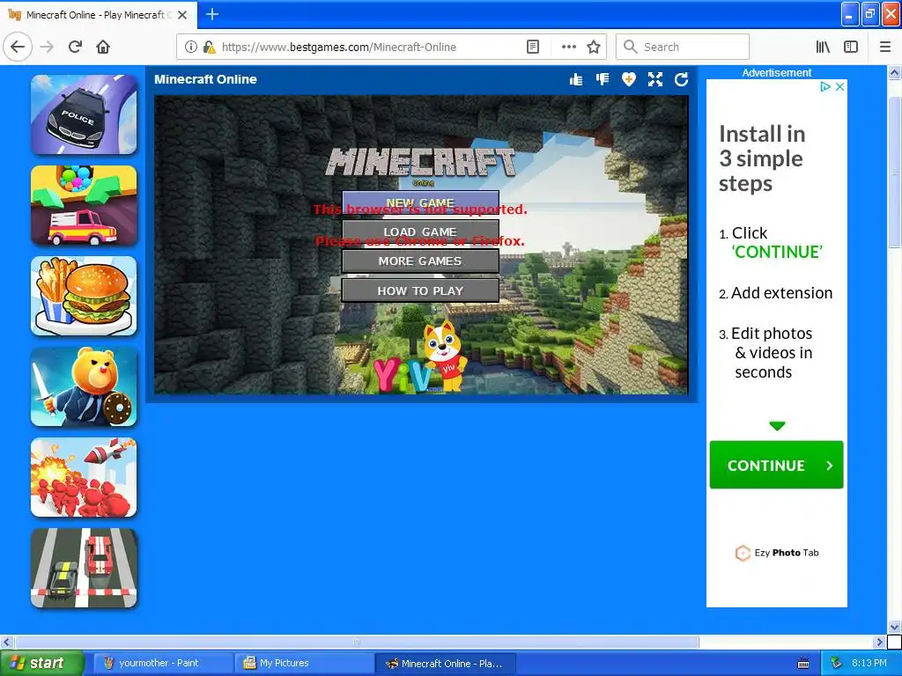
Task: Click in the browser Search field
Action: tap(683, 47)
